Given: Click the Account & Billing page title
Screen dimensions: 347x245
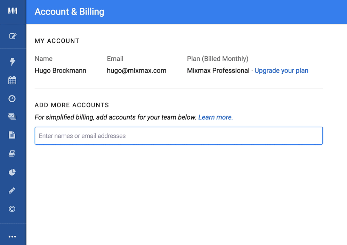Looking at the screenshot, I should tap(69, 12).
